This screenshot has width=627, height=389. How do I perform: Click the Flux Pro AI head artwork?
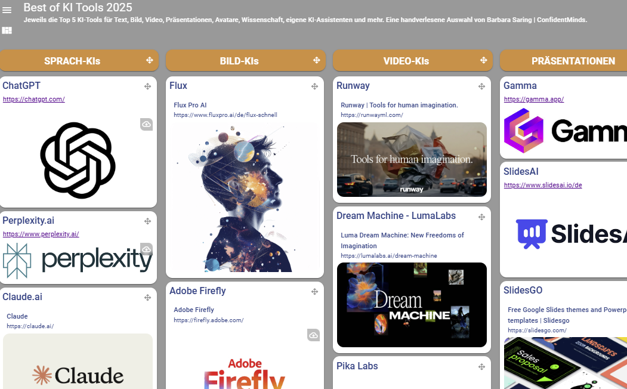(245, 197)
